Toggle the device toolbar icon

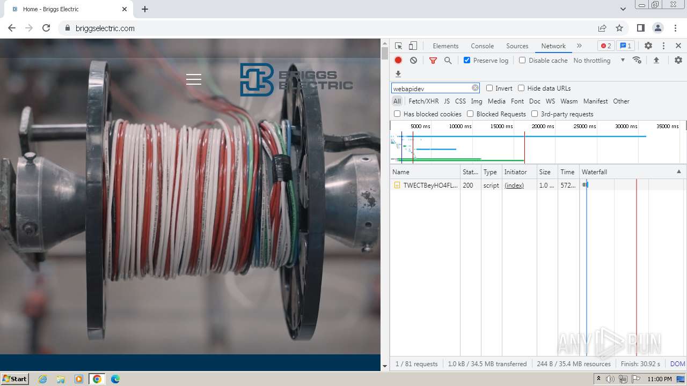click(413, 46)
